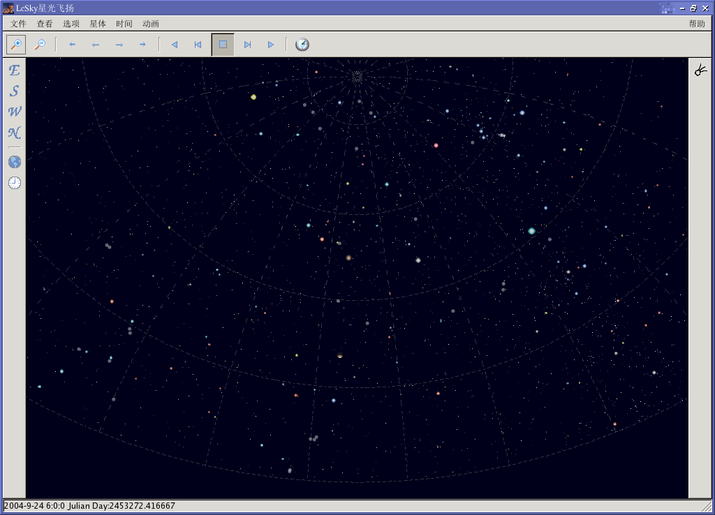Open the 选项 menu
This screenshot has width=715, height=515.
71,24
